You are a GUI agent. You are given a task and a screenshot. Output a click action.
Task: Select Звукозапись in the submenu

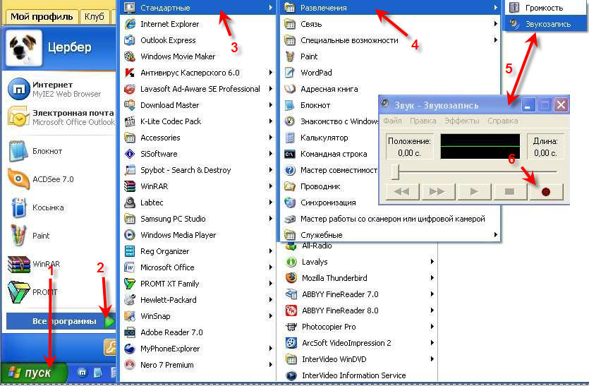coord(546,24)
